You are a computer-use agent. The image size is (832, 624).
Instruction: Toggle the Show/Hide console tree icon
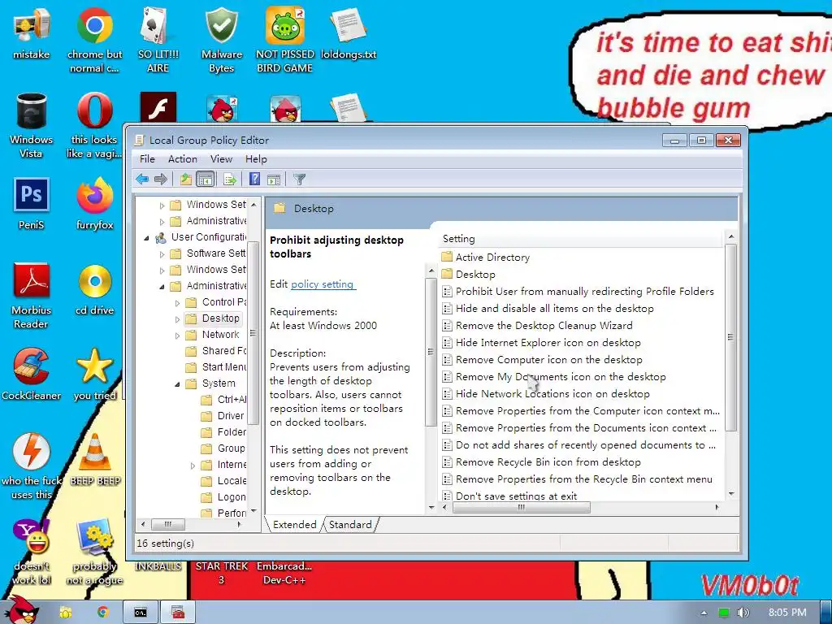point(205,180)
